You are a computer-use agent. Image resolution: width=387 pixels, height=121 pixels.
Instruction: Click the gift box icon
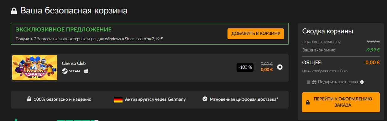[314, 82]
